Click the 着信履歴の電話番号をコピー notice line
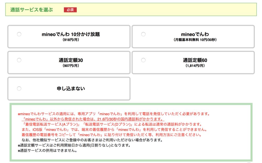Viewport: 262px width, 163px height. pos(112,135)
